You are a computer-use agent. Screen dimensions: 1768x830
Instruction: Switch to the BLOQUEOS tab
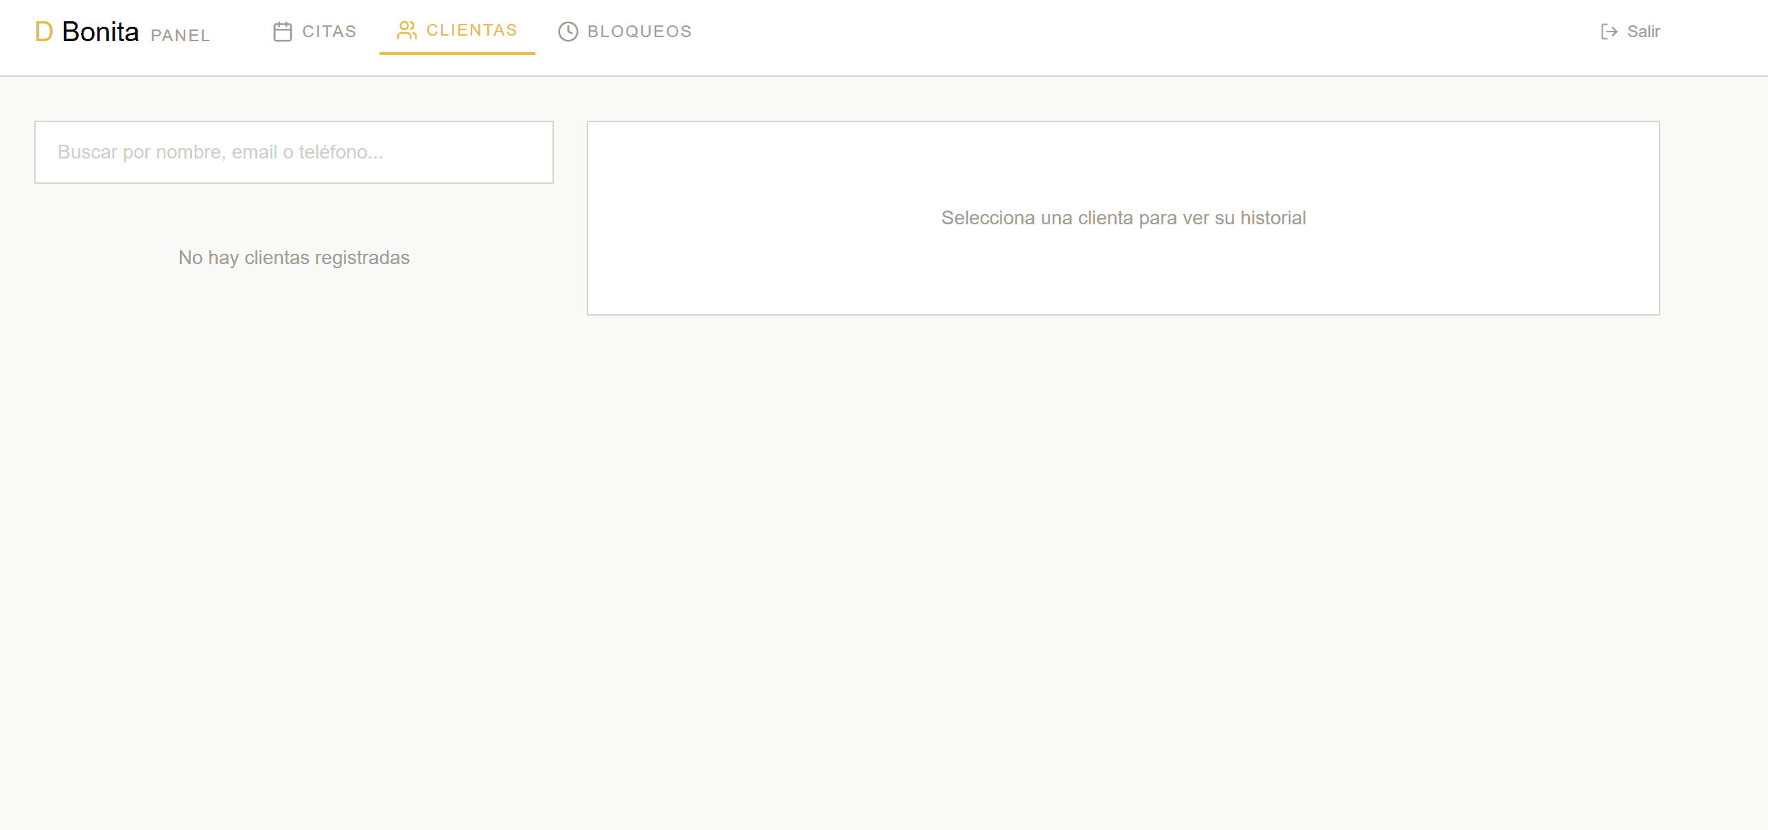point(625,32)
